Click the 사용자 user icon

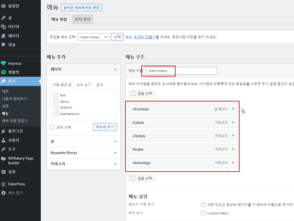pos(3,140)
